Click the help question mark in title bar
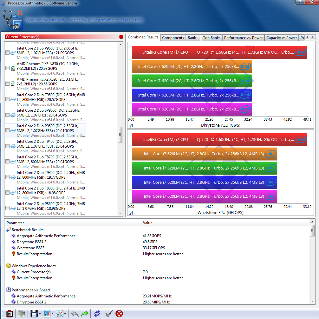Image resolution: width=319 pixels, height=319 pixels. point(300,2)
